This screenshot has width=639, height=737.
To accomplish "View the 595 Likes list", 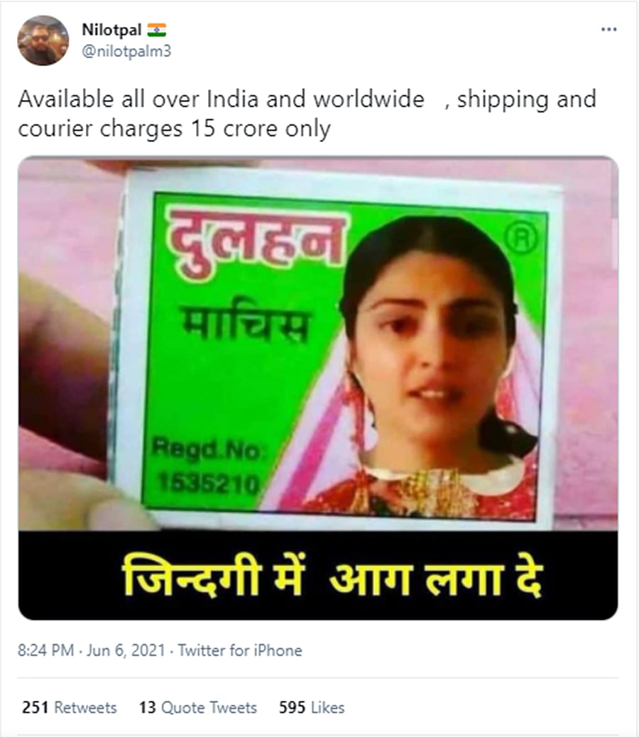I will click(x=312, y=707).
